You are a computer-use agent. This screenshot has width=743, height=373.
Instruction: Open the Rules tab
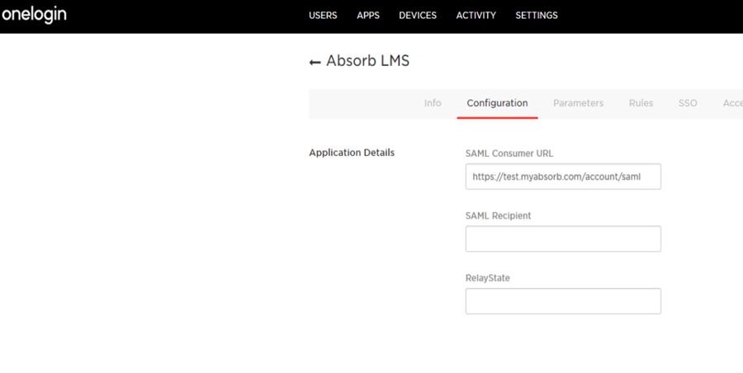641,103
